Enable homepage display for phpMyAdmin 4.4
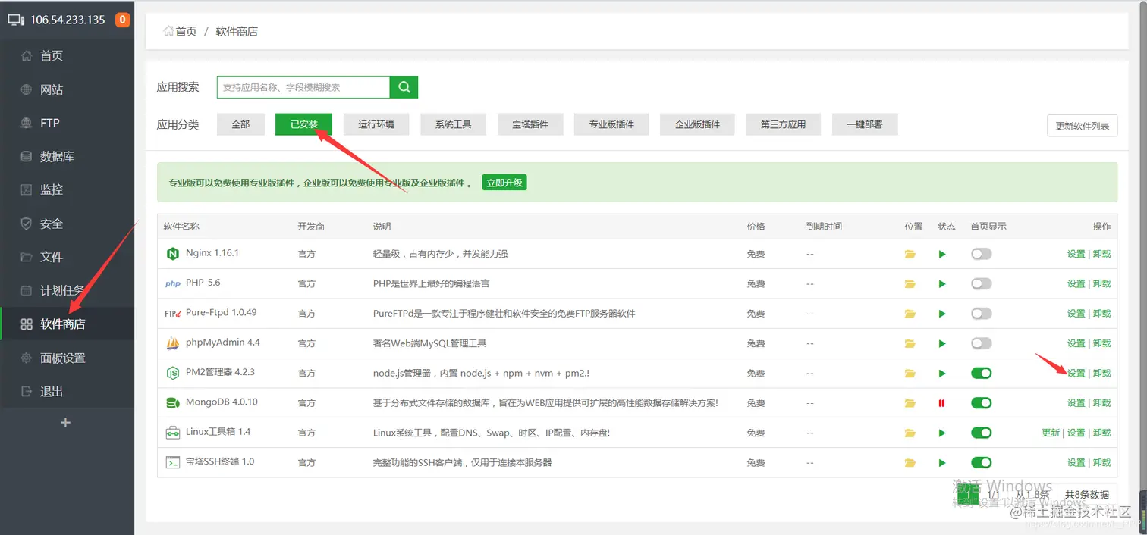1147x535 pixels. pos(982,343)
